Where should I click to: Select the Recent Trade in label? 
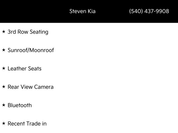coord(27,124)
